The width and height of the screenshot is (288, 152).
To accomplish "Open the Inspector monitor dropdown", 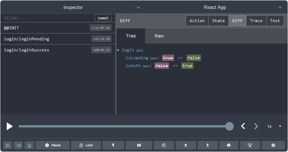I will coord(73,7).
